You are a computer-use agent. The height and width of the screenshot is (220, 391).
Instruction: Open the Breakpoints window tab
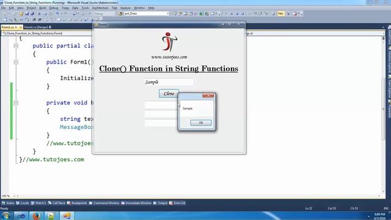coord(77,203)
